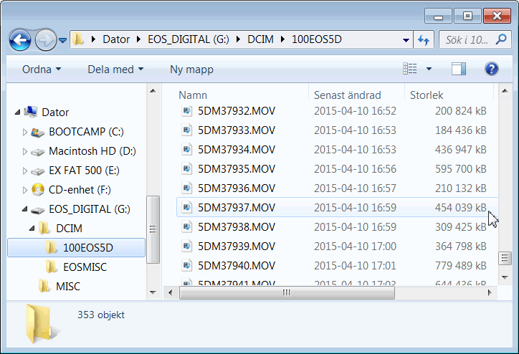Click the Help question mark icon
The height and width of the screenshot is (354, 519).
click(491, 69)
